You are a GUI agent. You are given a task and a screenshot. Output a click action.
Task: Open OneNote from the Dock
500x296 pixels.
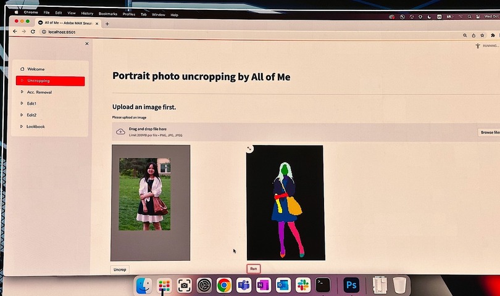click(x=264, y=285)
